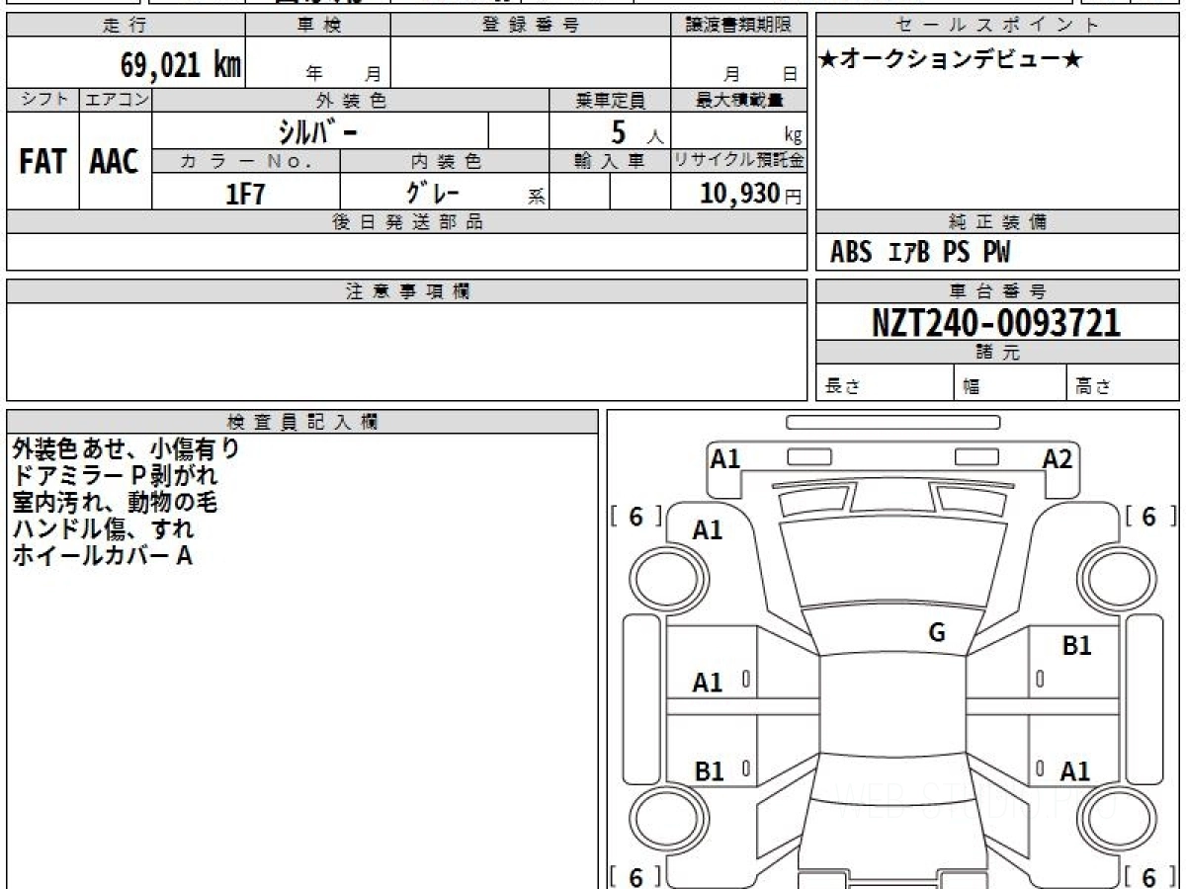Select the 最大積載量 header
Viewport: 1186px width, 889px height.
pyautogui.click(x=739, y=100)
